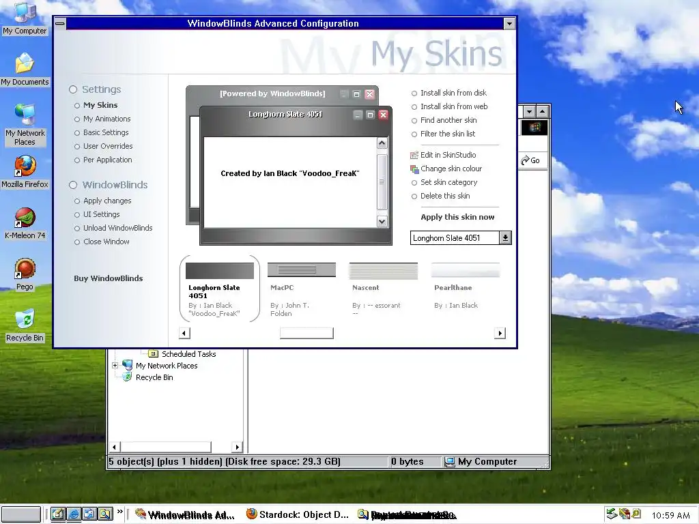Click preview window scroll down arrow
Screen dimensions: 699x524
[382, 222]
